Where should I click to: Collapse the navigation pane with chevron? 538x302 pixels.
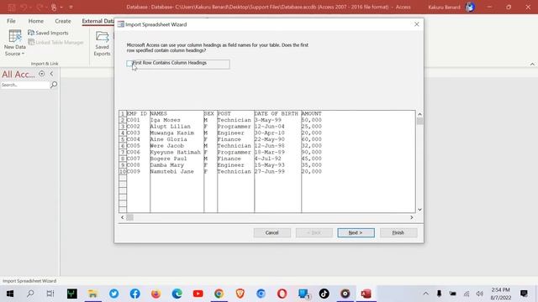51,74
